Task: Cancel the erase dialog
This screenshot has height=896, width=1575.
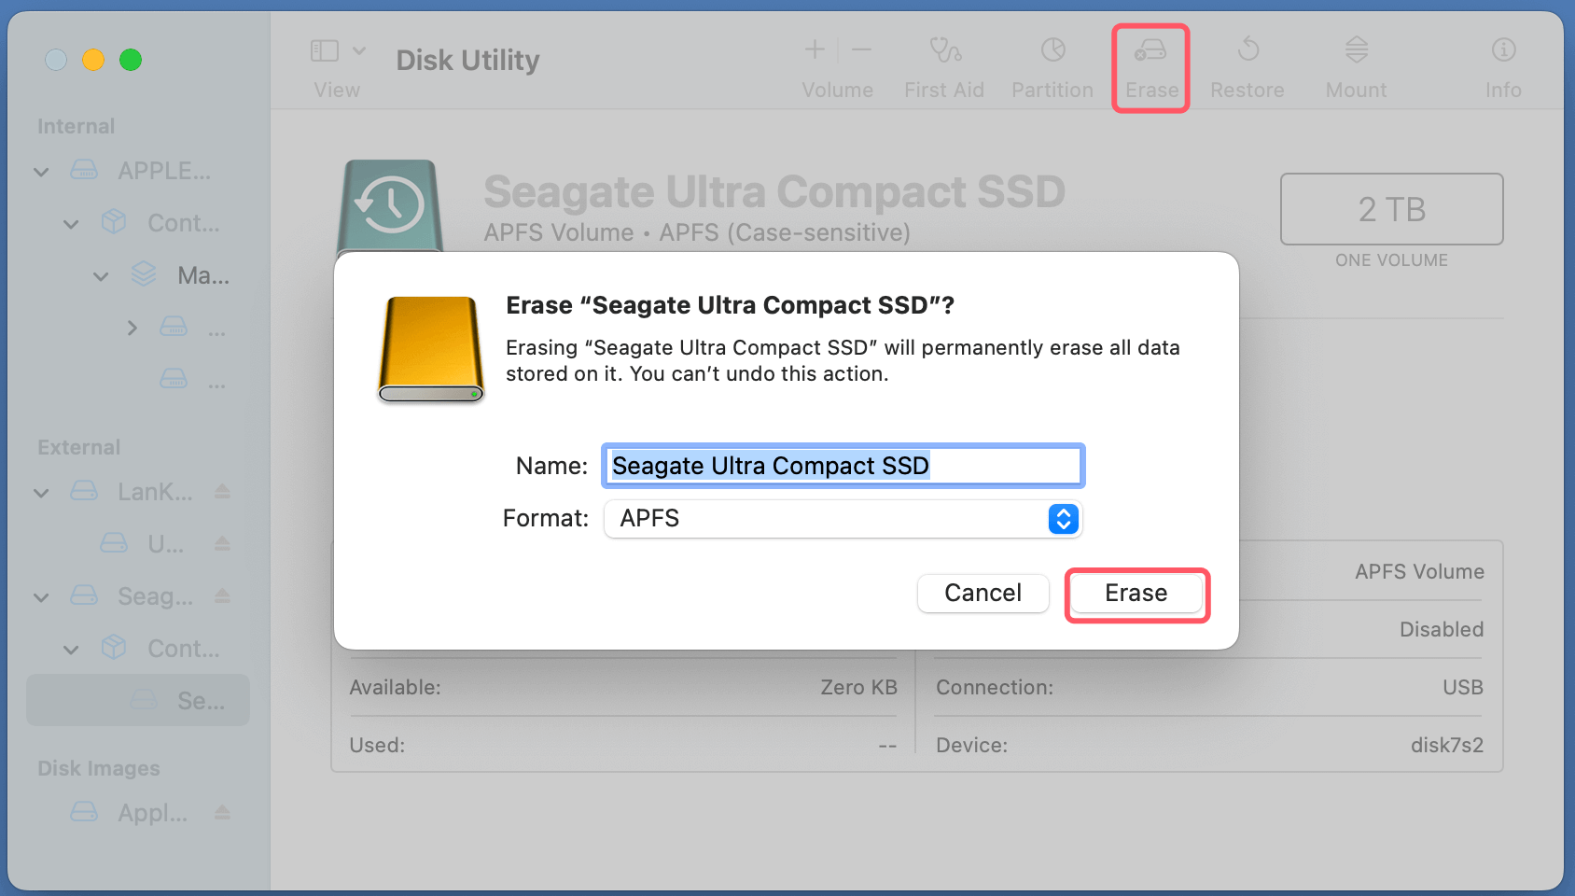Action: 983,593
